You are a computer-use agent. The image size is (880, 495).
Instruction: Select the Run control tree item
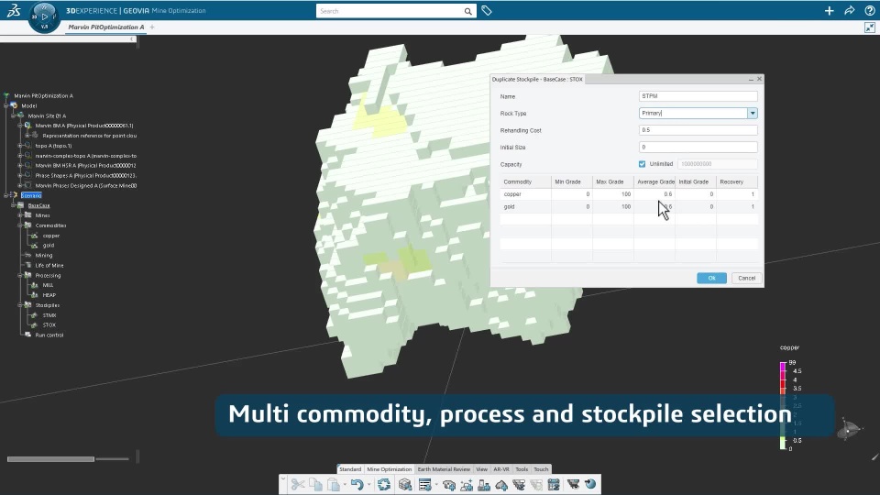tap(49, 335)
